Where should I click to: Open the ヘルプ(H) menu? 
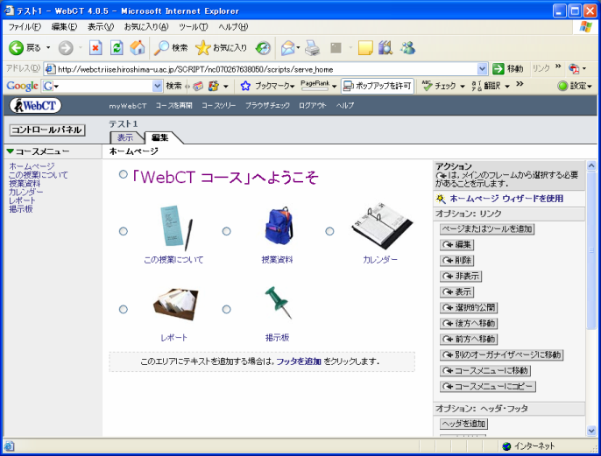click(233, 27)
